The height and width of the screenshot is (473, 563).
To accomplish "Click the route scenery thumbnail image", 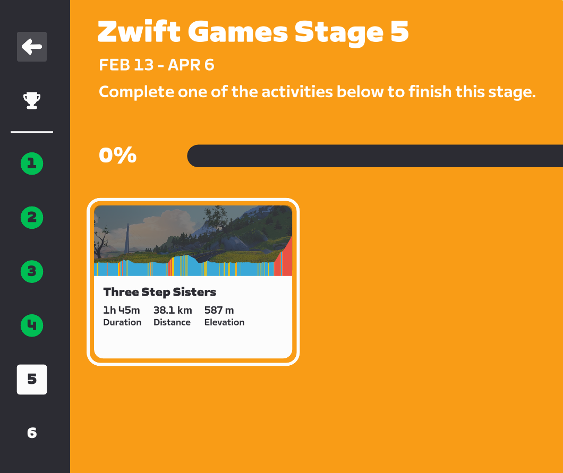I will tap(193, 228).
